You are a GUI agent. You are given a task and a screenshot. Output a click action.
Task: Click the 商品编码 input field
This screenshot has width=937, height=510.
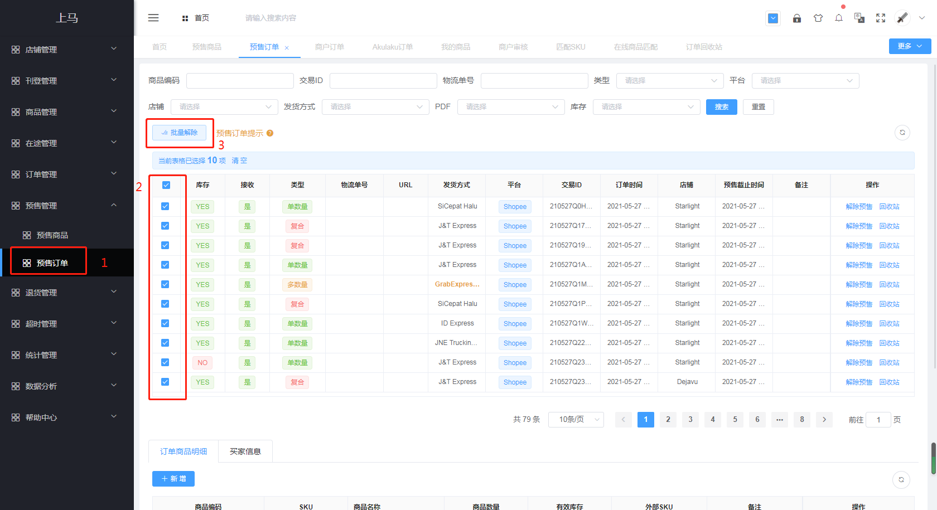click(240, 81)
